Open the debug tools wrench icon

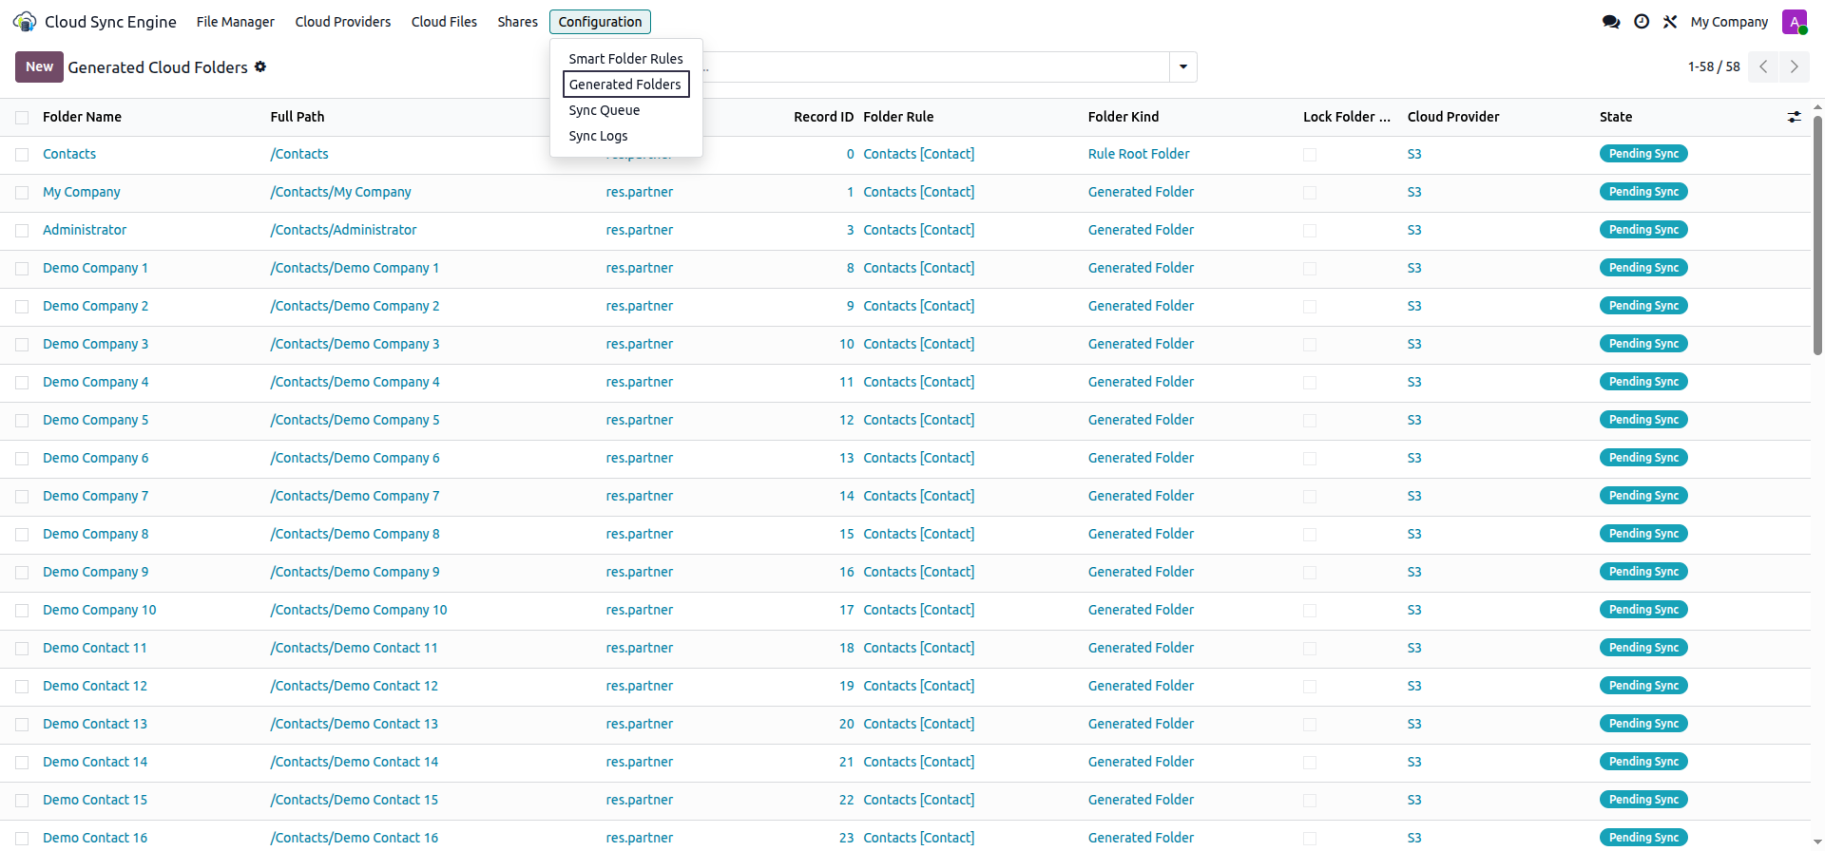(x=1670, y=22)
